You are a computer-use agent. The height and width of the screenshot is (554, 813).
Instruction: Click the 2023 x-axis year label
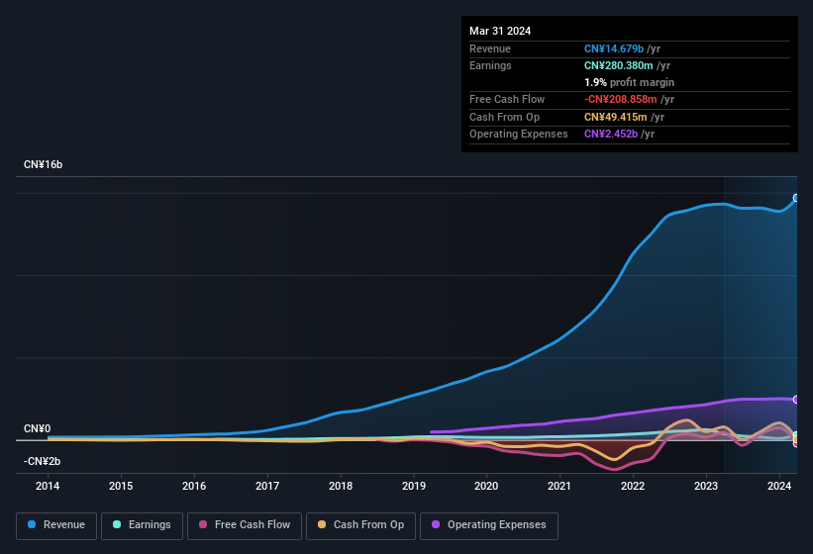point(706,486)
